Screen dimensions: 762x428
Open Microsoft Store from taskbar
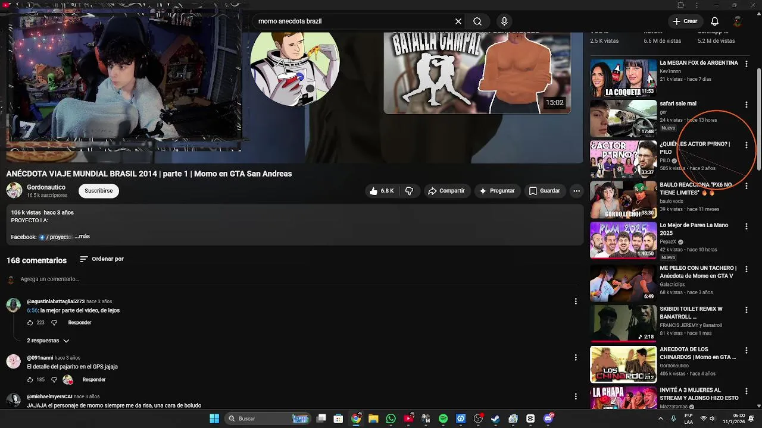(x=338, y=418)
